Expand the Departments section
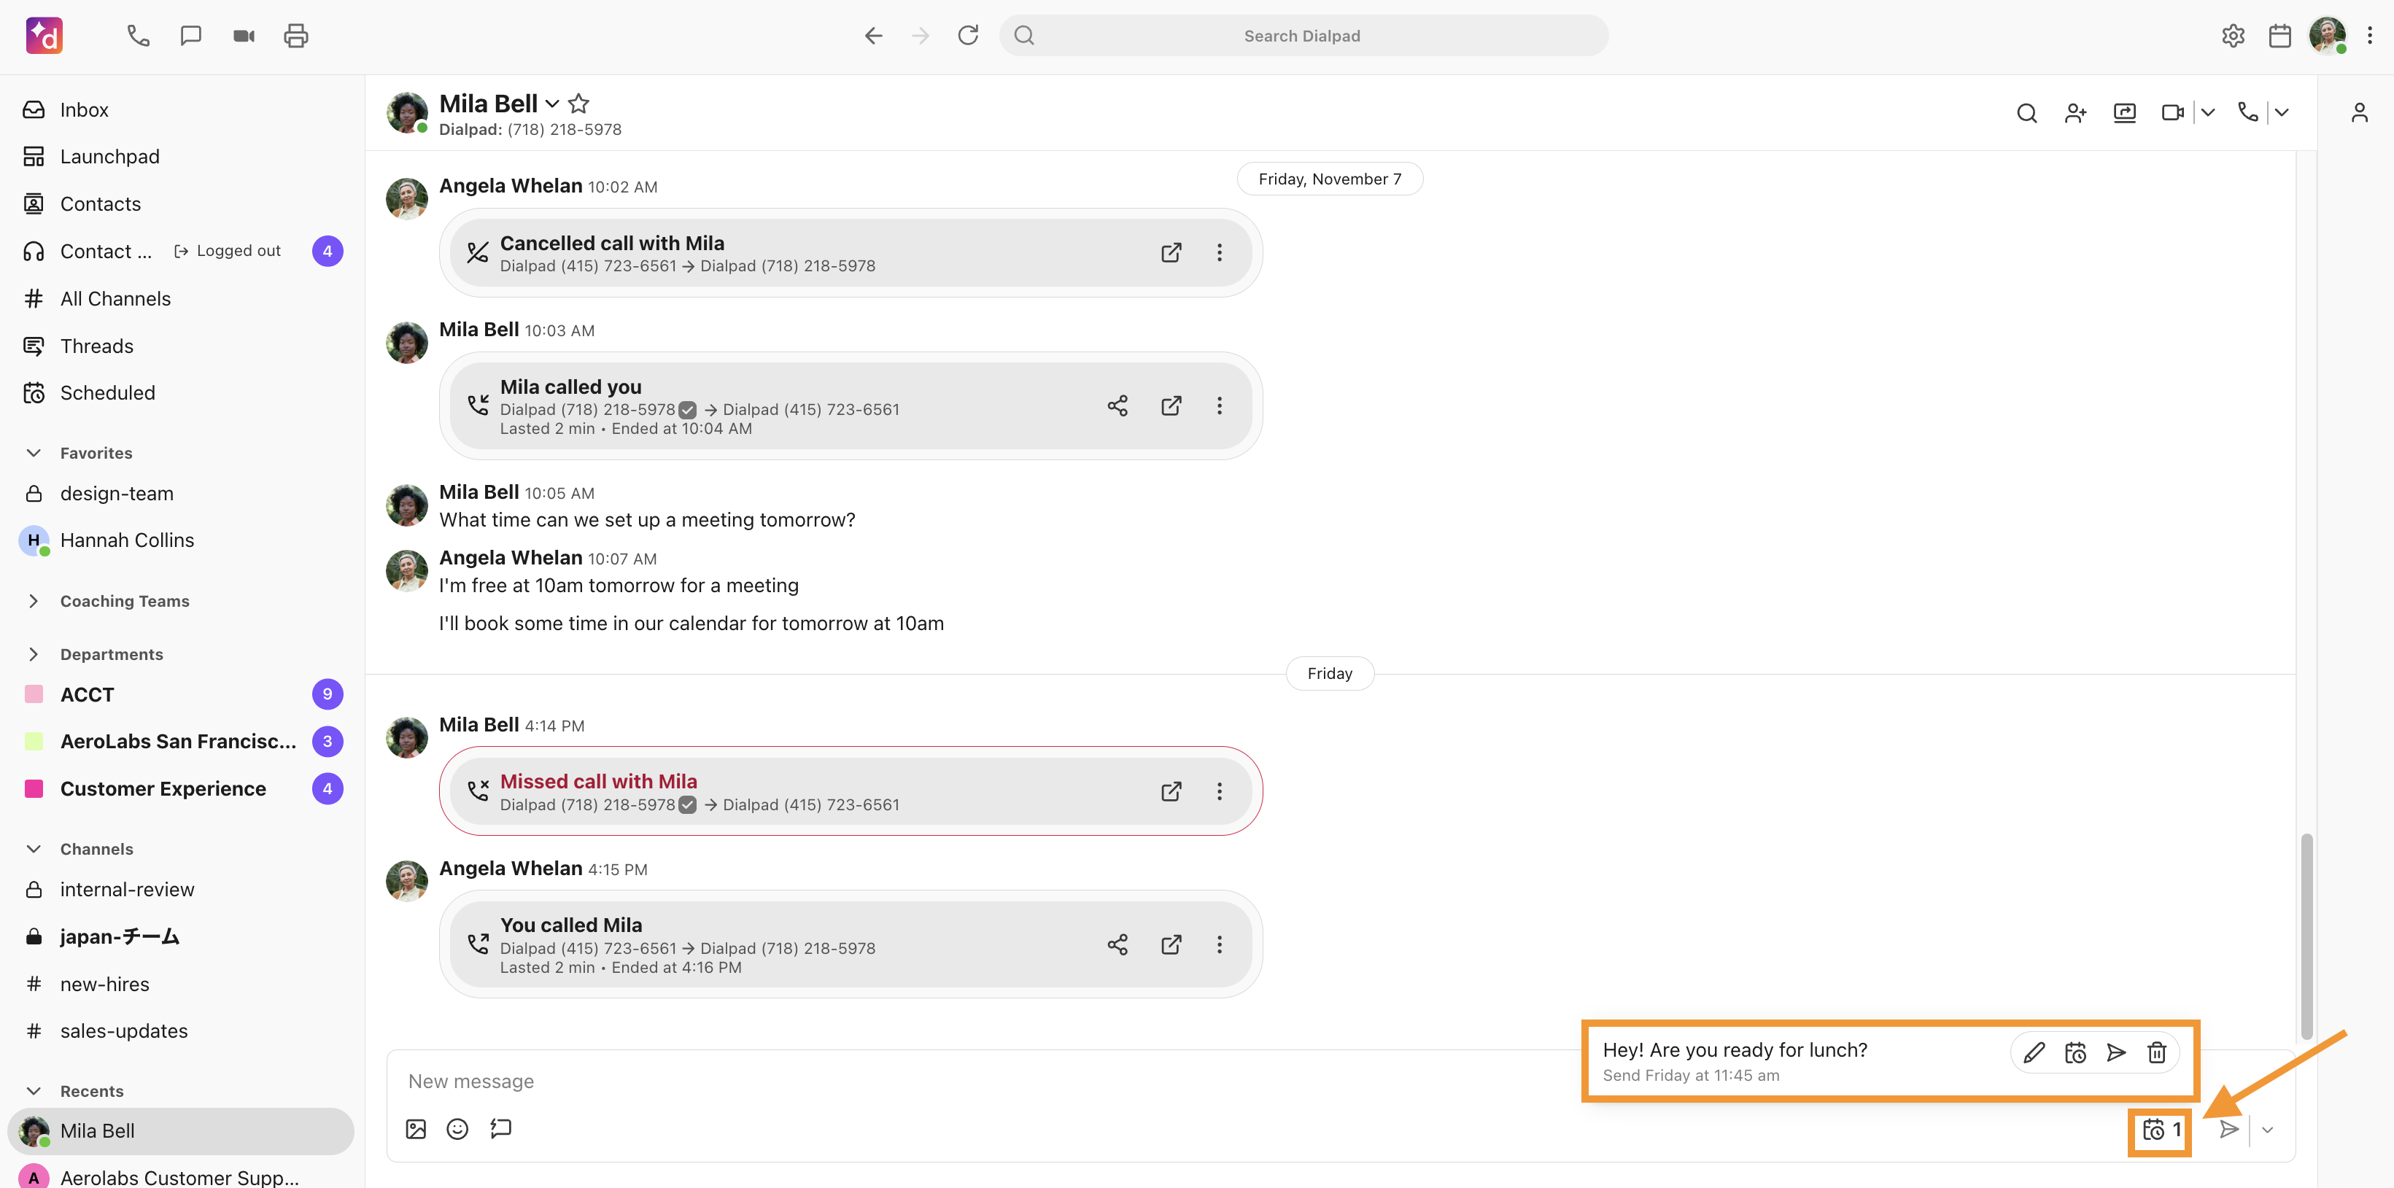Image resolution: width=2394 pixels, height=1188 pixels. [x=34, y=654]
